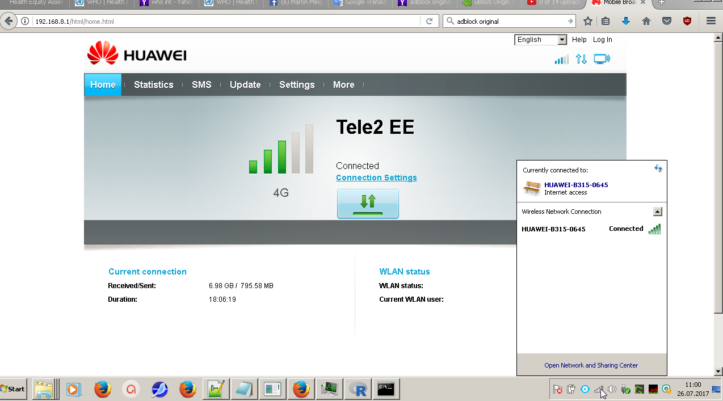Click the Tele2 EE operator name
Viewport: 723px width, 401px height.
(x=375, y=127)
